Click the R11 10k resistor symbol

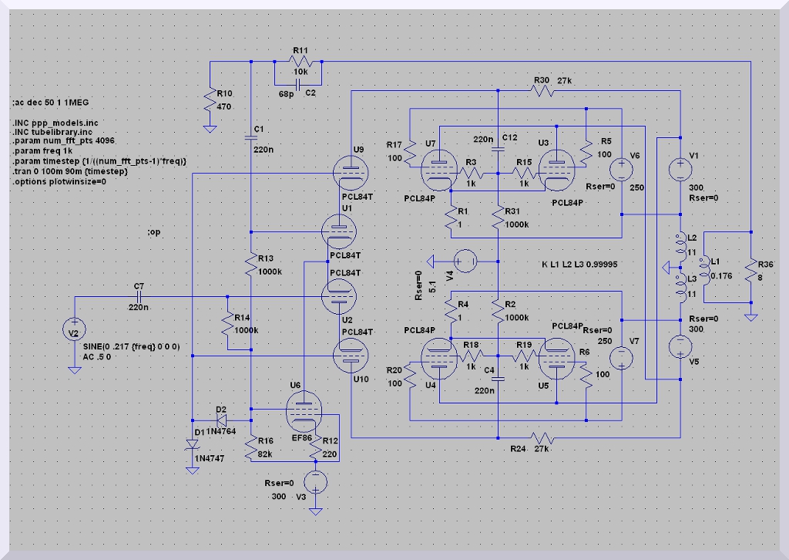click(300, 61)
